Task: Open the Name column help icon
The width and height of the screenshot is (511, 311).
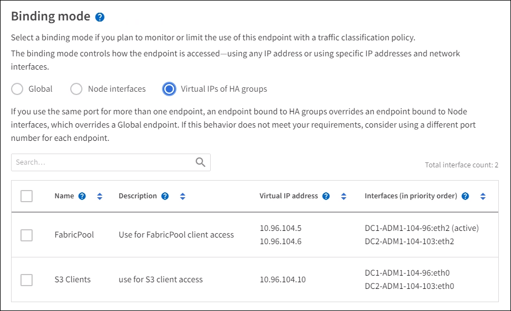Action: (x=82, y=196)
